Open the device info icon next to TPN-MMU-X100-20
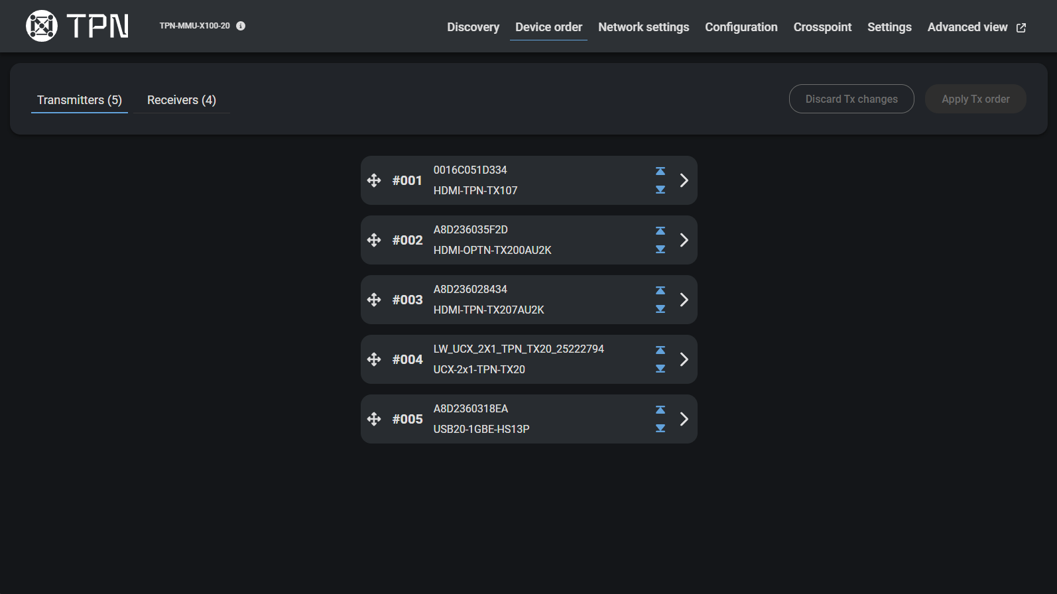 coord(241,26)
